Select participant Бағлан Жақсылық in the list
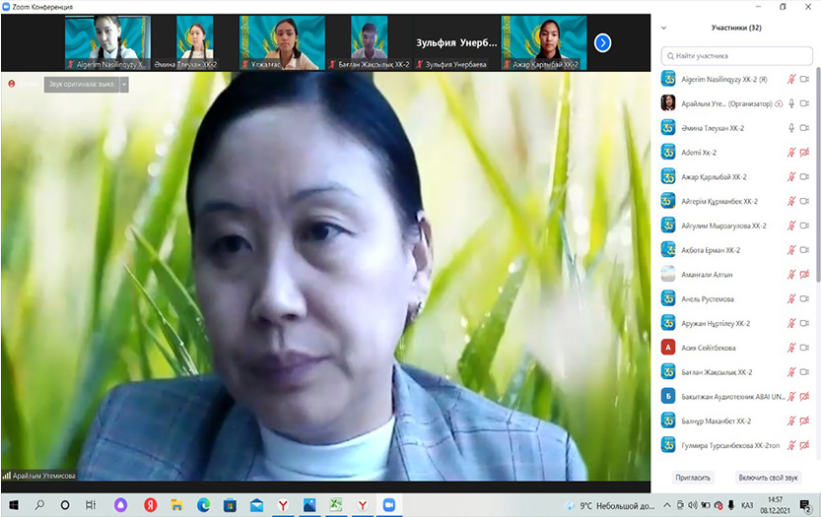The height and width of the screenshot is (517, 821). pyautogui.click(x=718, y=372)
